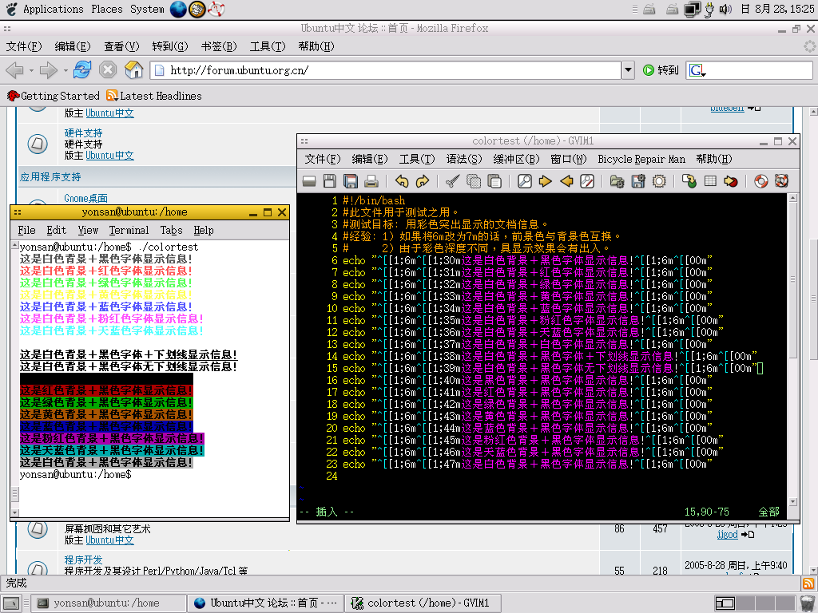818x613 pixels.
Task: Redo edit using GVIM toolbar arrow
Action: (x=422, y=181)
